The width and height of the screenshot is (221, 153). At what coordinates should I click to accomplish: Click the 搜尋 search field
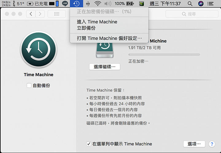coord(192,14)
